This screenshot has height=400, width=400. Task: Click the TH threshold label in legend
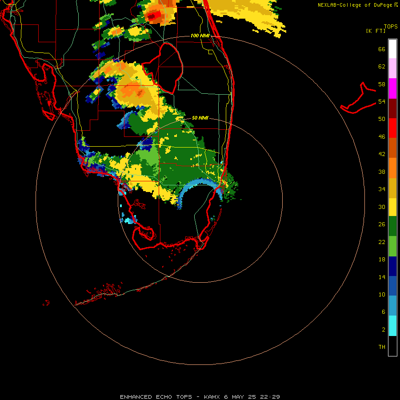[x=382, y=347]
